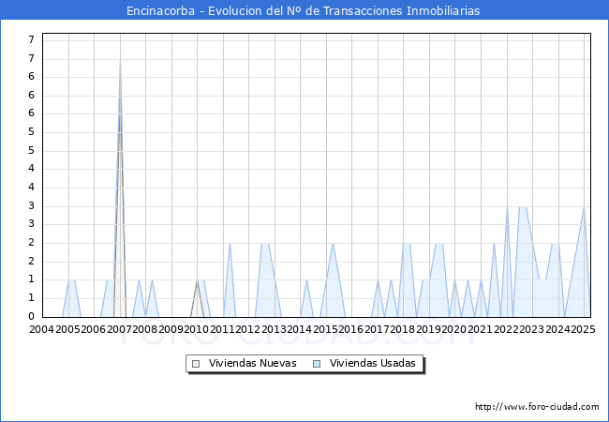This screenshot has width=609, height=422.
Task: Click the 2016 x-axis label
Action: tap(350, 329)
